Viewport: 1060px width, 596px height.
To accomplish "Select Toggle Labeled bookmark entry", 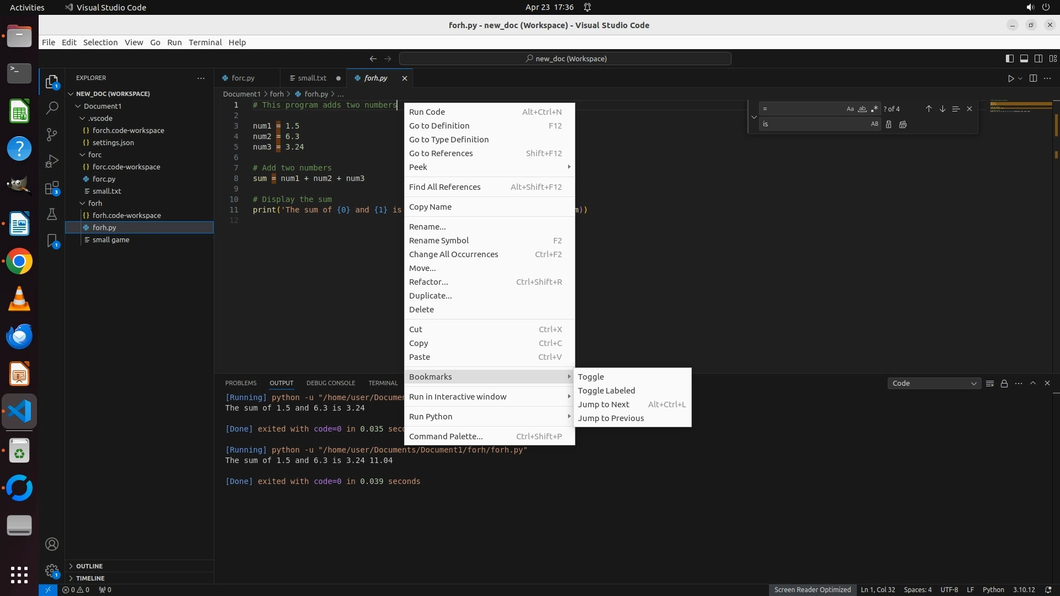I will tap(606, 390).
